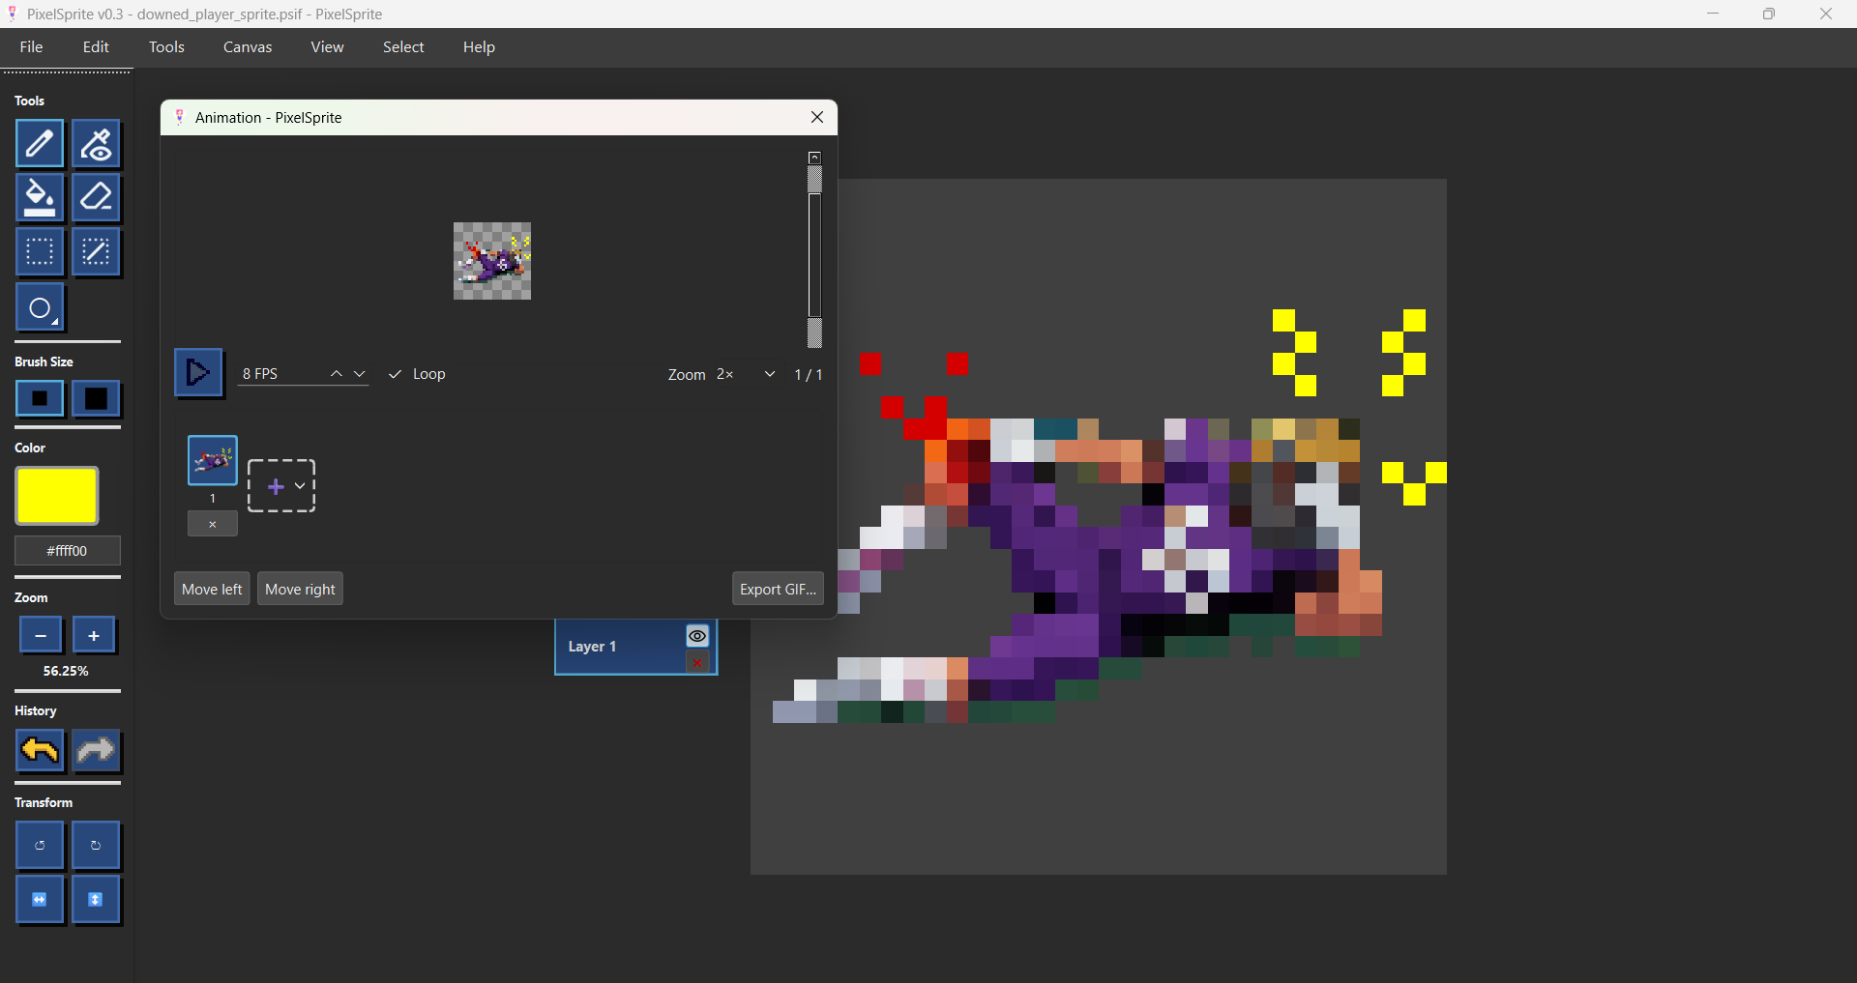Image resolution: width=1857 pixels, height=983 pixels.
Task: Click the scroll up arrow in Animation preview
Action: (815, 157)
